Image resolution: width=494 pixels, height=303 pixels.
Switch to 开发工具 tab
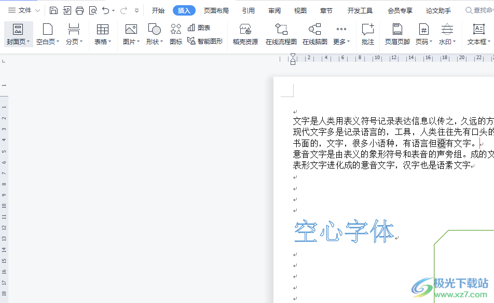coord(360,11)
